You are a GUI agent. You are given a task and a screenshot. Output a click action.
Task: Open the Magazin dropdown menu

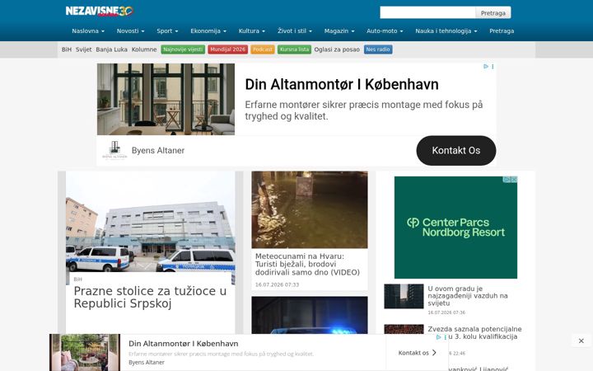(339, 31)
